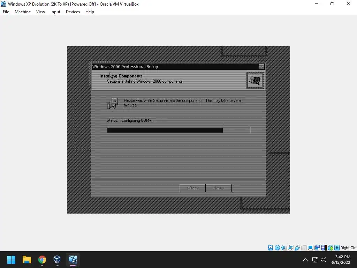The width and height of the screenshot is (357, 268).
Task: Click the 'Installing Components' heading
Action: tap(121, 76)
